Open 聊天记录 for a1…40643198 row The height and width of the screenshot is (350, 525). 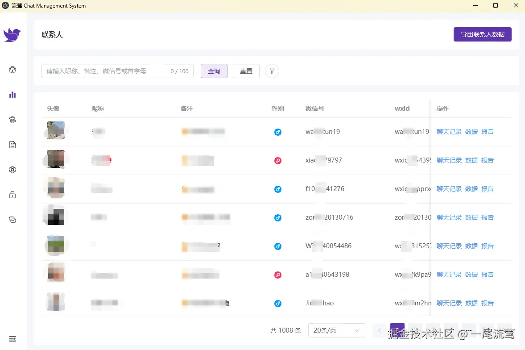click(x=449, y=275)
